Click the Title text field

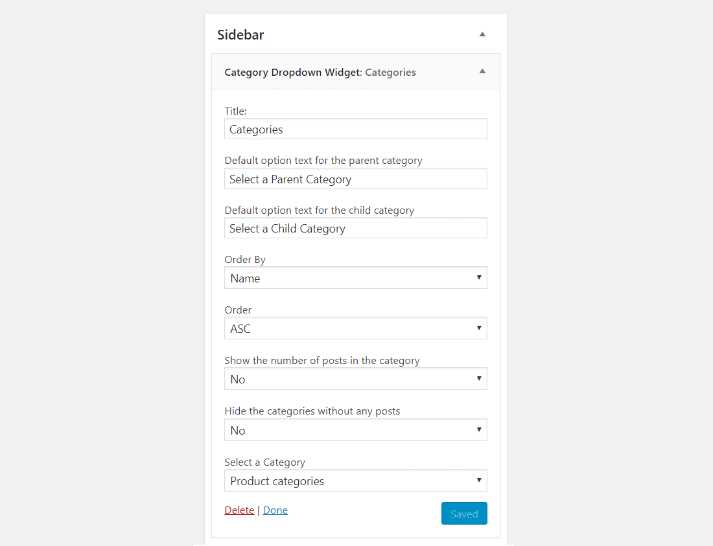[355, 129]
